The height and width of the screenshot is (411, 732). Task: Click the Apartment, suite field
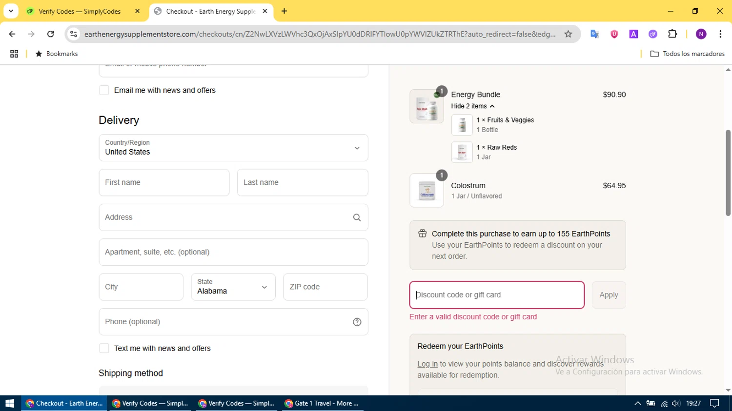pyautogui.click(x=233, y=252)
